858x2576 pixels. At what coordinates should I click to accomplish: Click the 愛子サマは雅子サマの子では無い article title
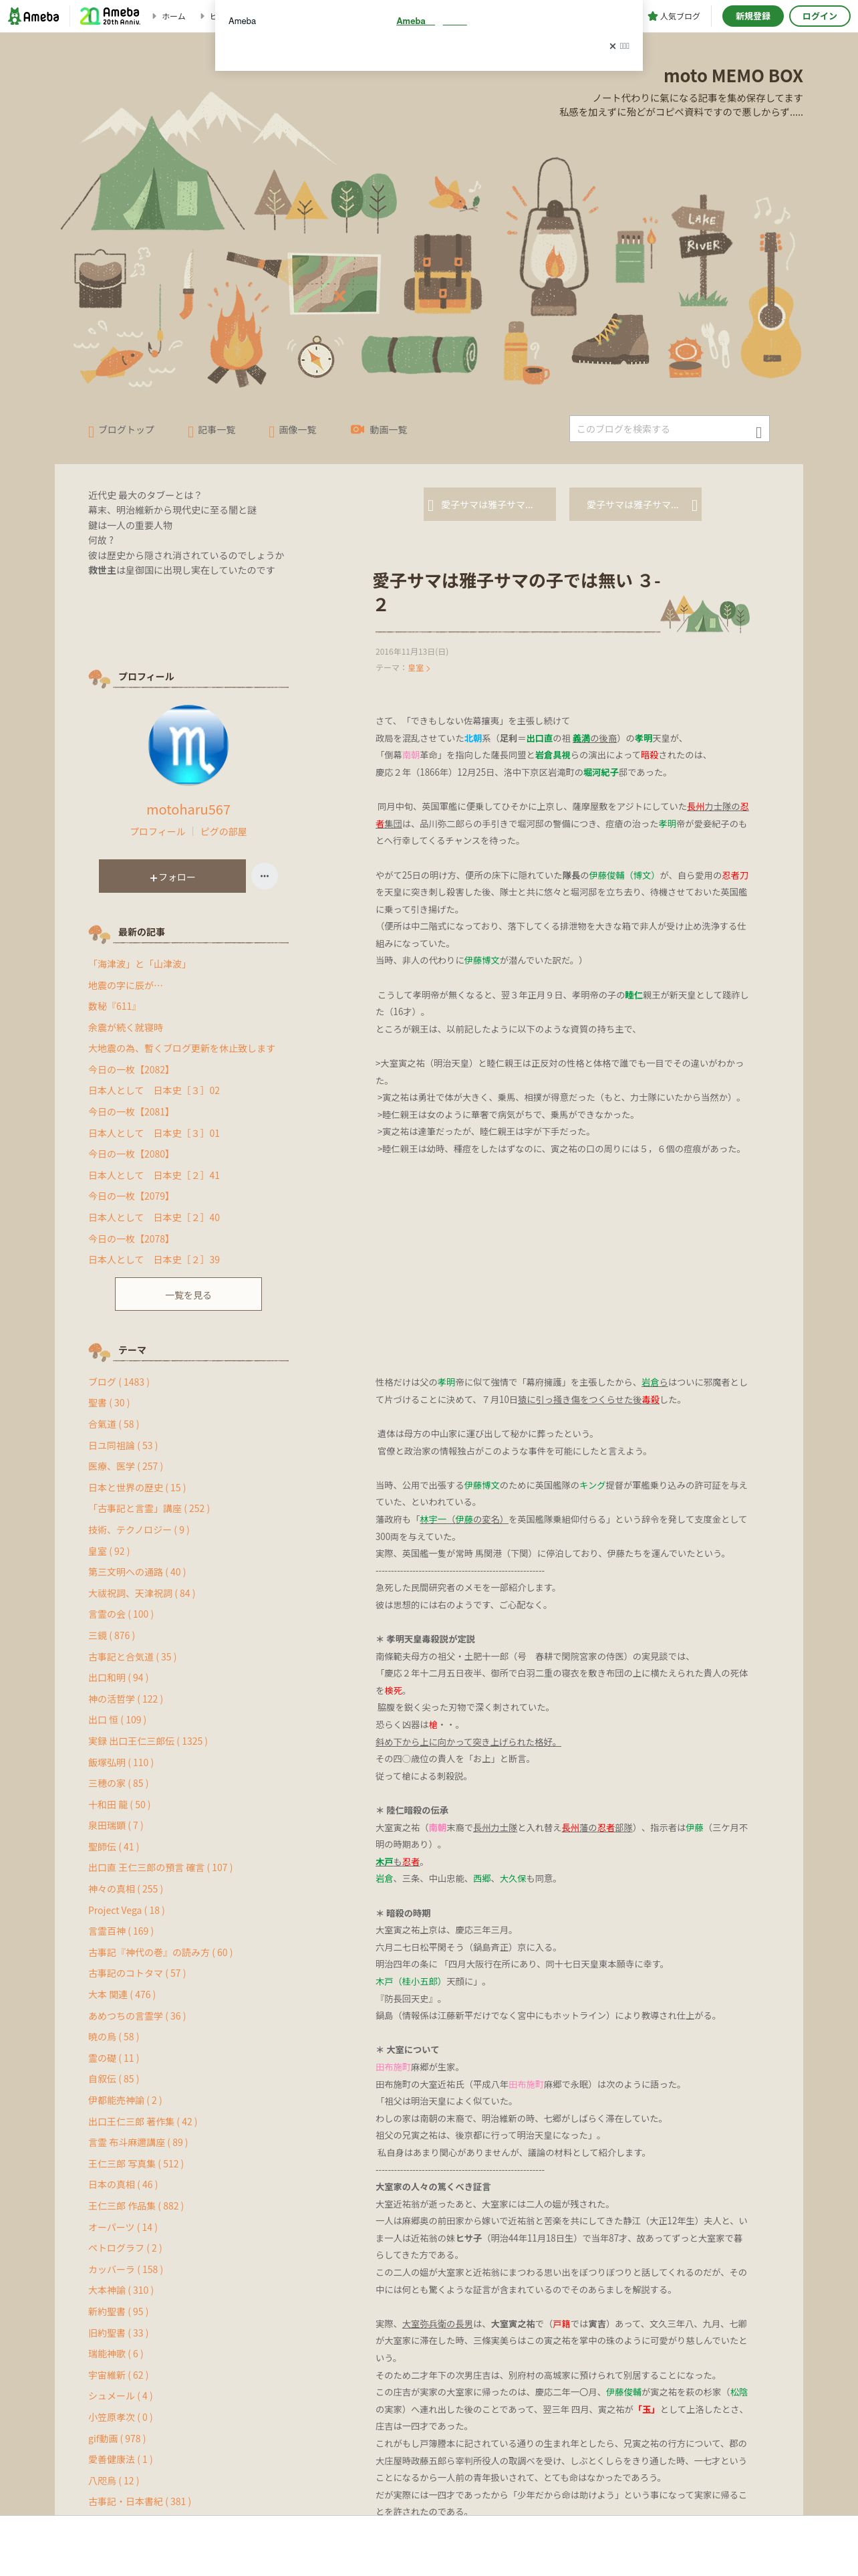click(517, 592)
